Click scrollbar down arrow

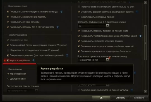coord(145,91)
